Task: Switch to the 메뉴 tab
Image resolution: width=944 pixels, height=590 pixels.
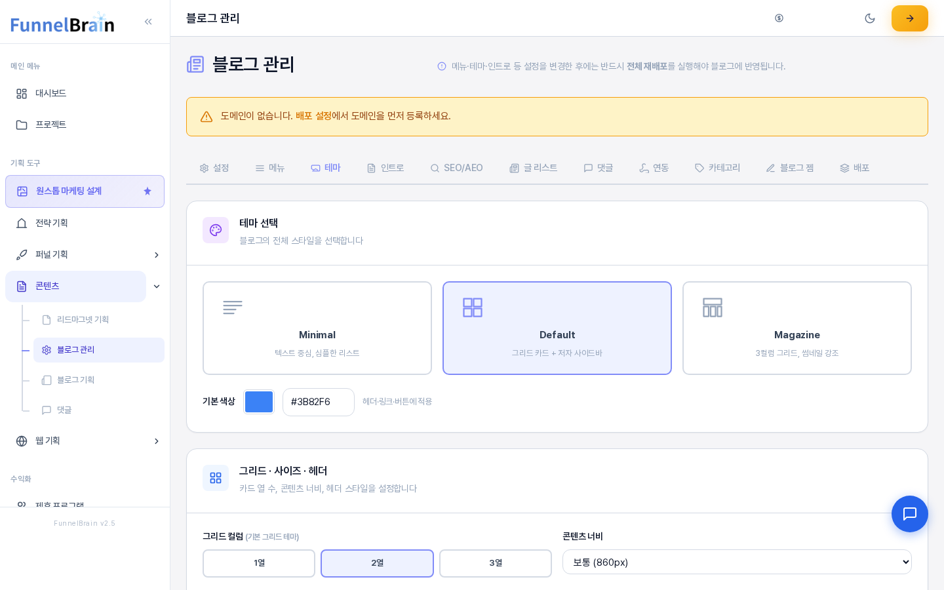Action: [x=270, y=168]
